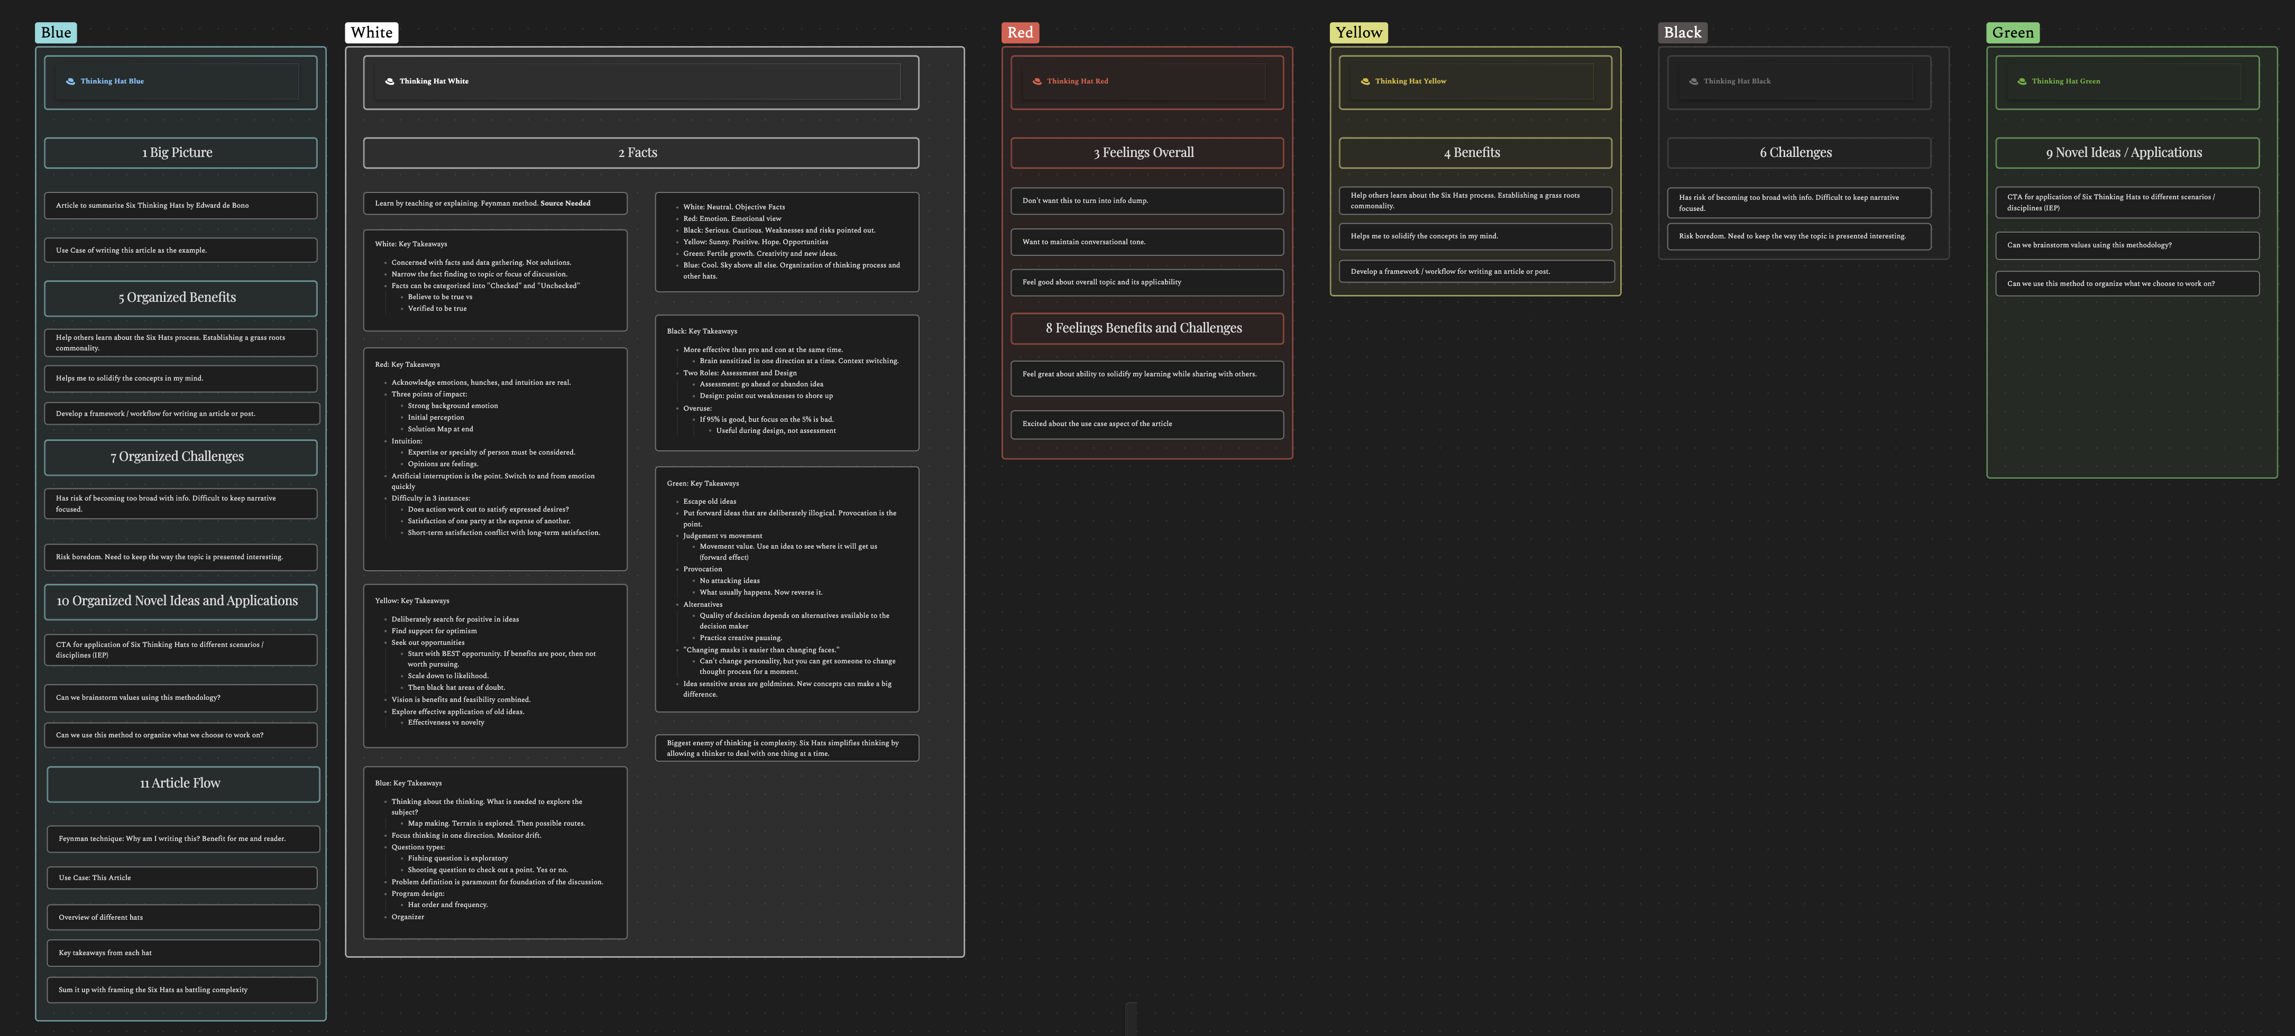Image resolution: width=2295 pixels, height=1036 pixels.
Task: Open the Thinking Hat Black link text
Action: coord(1737,81)
